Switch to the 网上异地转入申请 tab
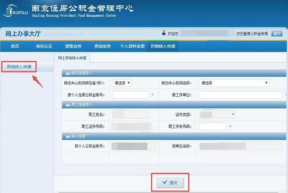Image resolution: width=288 pixels, height=193 pixels. tap(72, 58)
